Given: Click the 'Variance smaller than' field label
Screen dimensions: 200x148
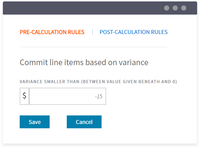Looking at the screenshot, I should [98, 82].
